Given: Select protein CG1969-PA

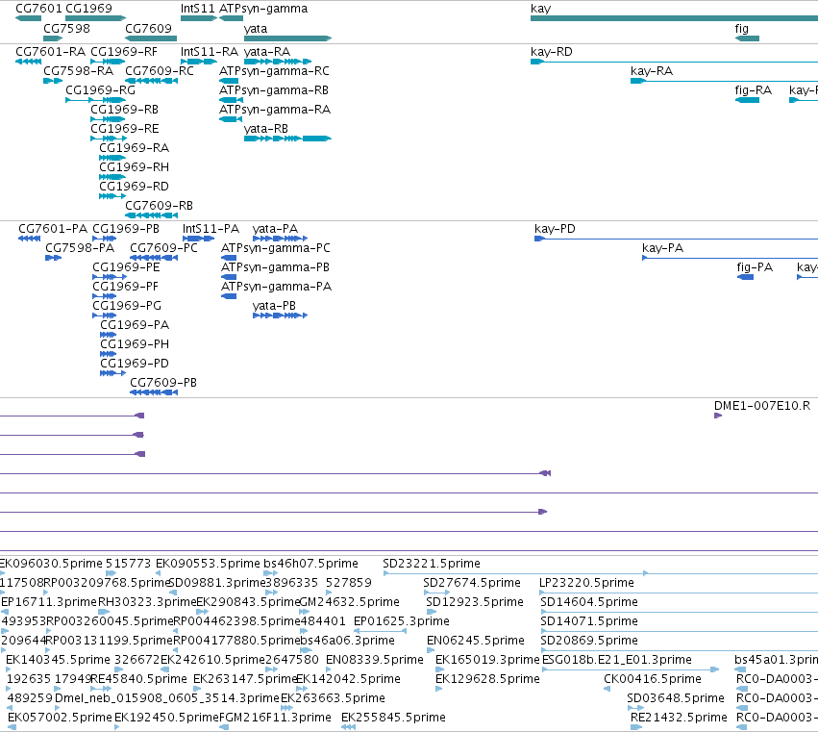Looking at the screenshot, I should (x=135, y=326).
